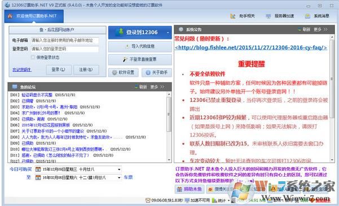Click the 统计 bar chart icon in status bar

(214, 200)
